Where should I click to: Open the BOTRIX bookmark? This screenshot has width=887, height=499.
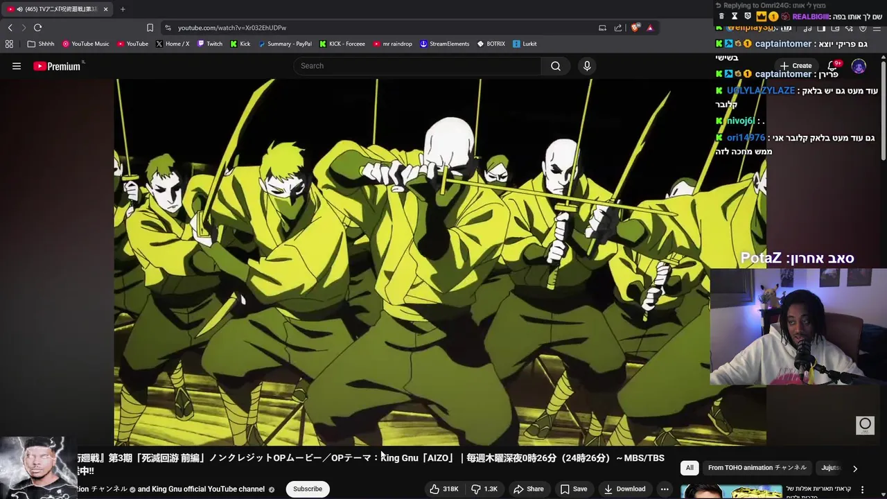point(491,44)
